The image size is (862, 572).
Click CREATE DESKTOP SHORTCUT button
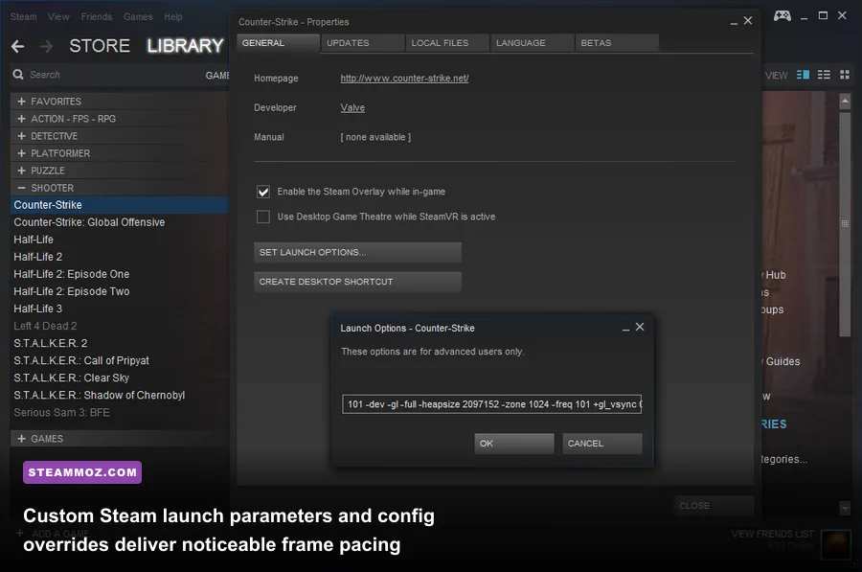(357, 282)
